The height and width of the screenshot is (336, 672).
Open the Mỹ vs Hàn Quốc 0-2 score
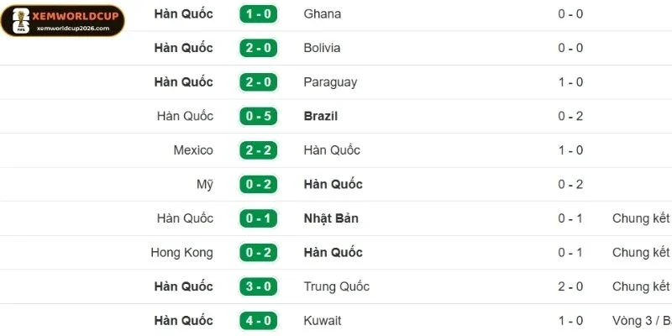coord(259,184)
